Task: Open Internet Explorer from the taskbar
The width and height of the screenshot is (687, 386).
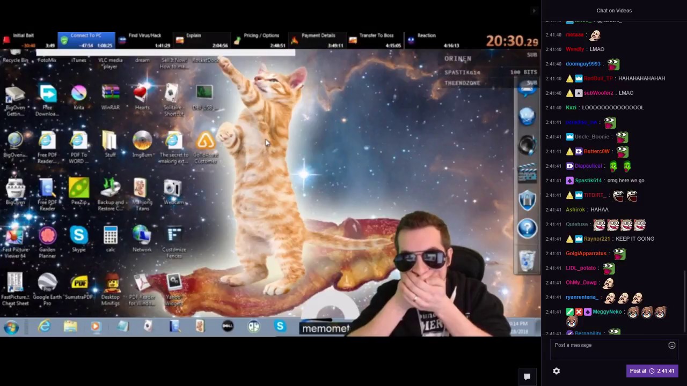Action: click(43, 326)
